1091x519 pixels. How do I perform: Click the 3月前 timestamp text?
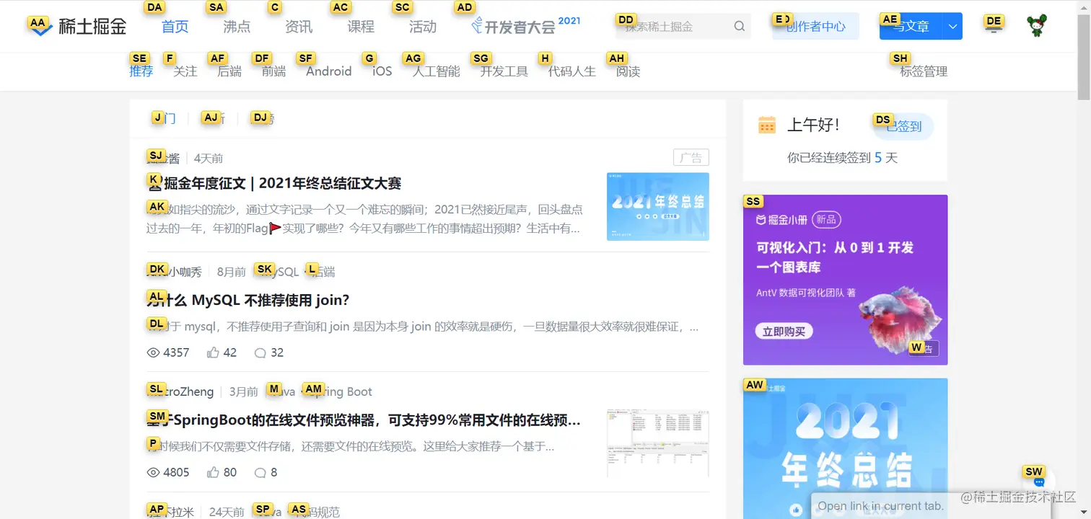click(244, 392)
